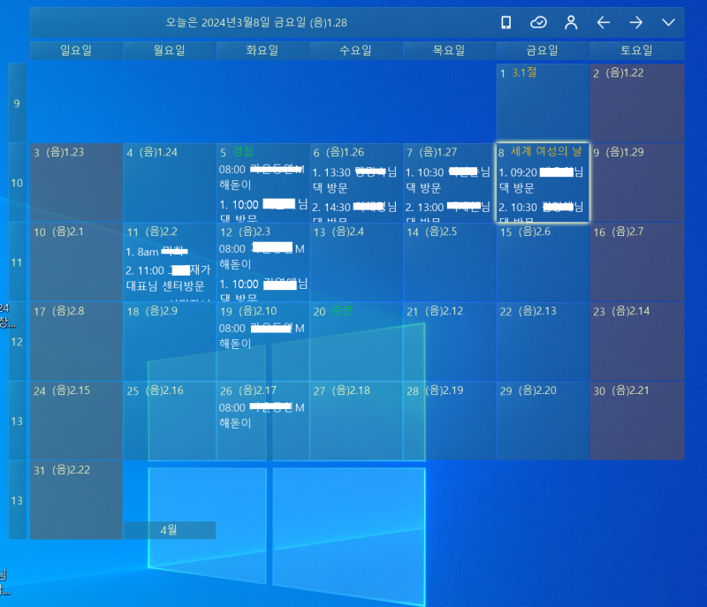Open the 10:30 event on March 8

click(542, 212)
